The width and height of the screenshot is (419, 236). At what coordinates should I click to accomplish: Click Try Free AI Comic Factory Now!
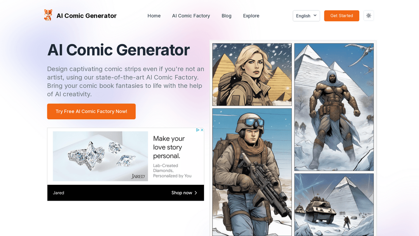pyautogui.click(x=92, y=111)
